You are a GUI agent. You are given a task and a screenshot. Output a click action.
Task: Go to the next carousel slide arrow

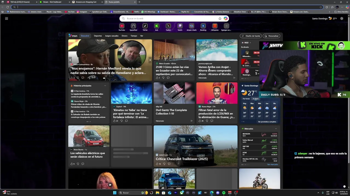click(150, 60)
